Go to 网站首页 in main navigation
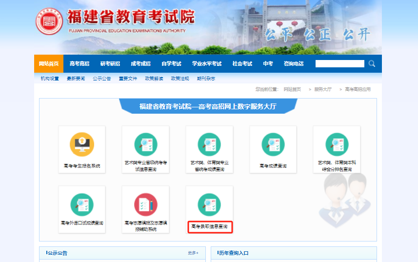418x262 pixels. (x=49, y=64)
